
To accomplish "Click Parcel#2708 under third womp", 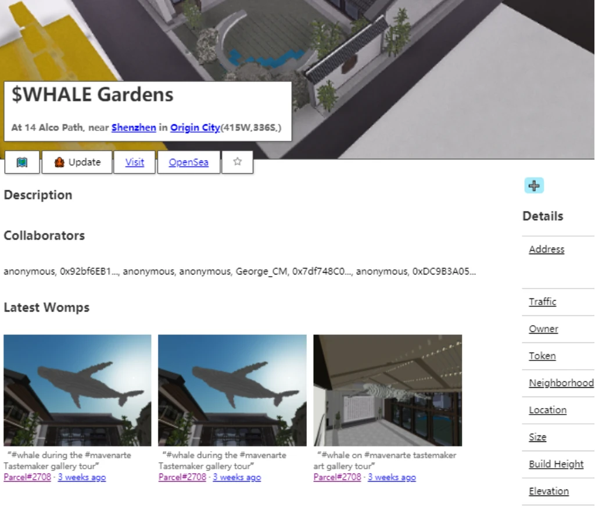I will point(337,477).
